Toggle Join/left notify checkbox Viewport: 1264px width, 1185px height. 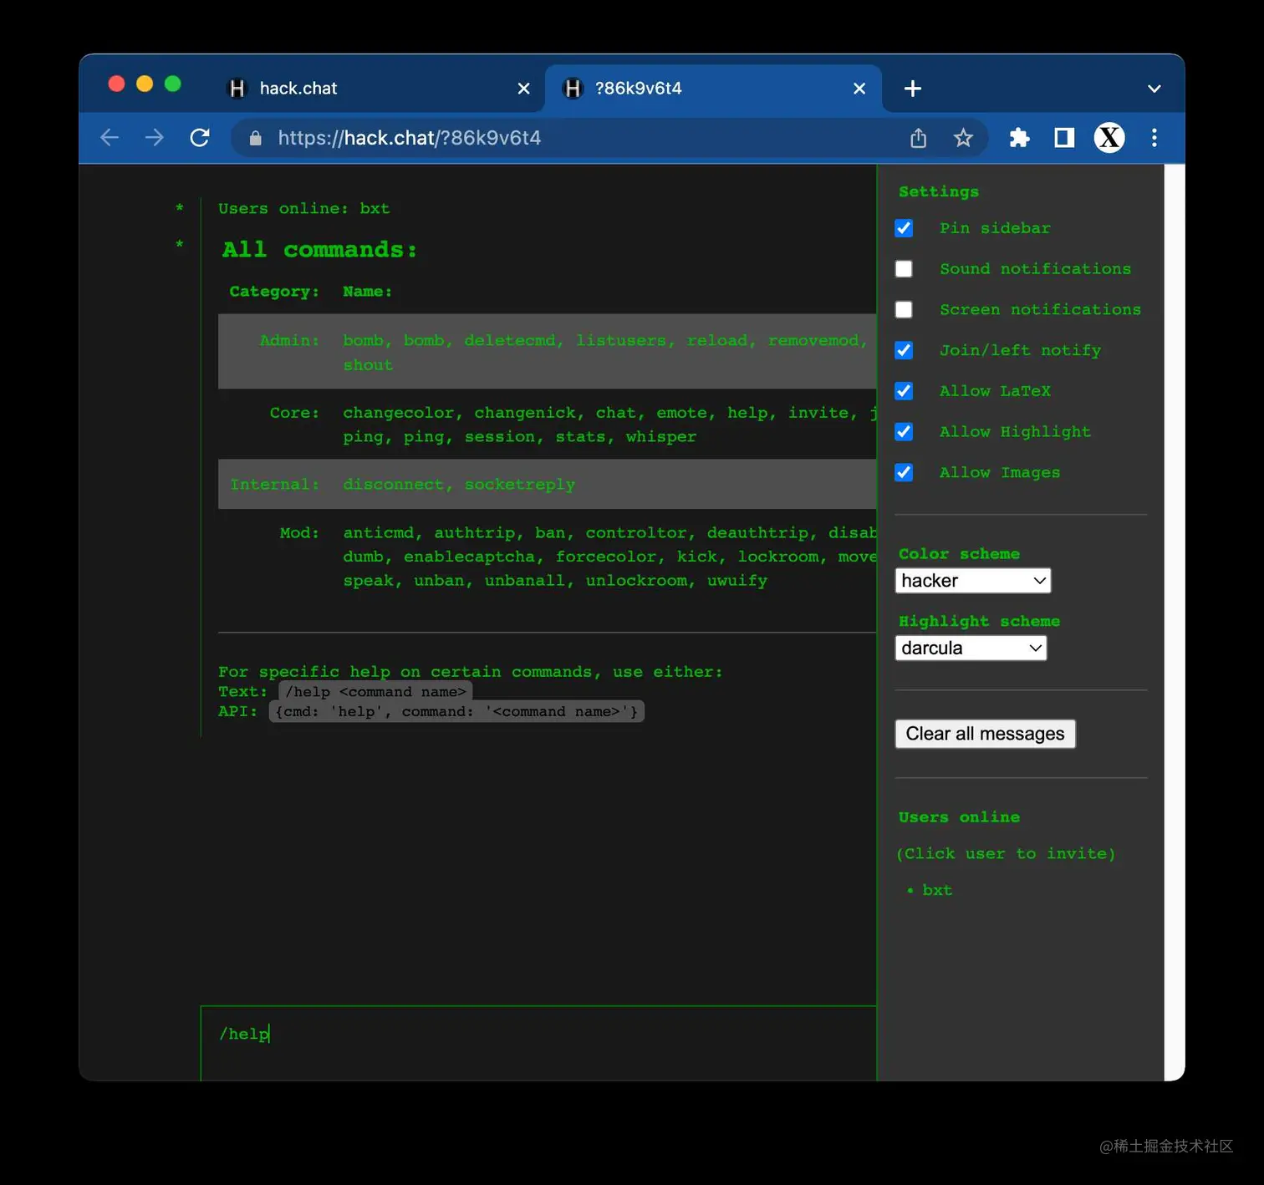(x=904, y=350)
